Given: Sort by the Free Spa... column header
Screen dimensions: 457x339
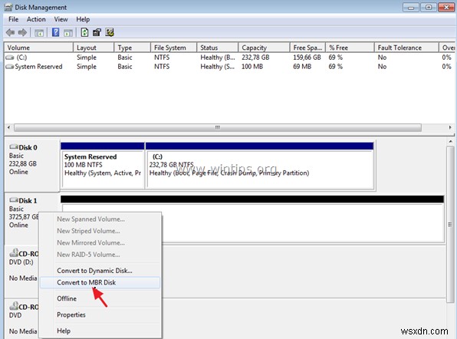Looking at the screenshot, I should [307, 48].
